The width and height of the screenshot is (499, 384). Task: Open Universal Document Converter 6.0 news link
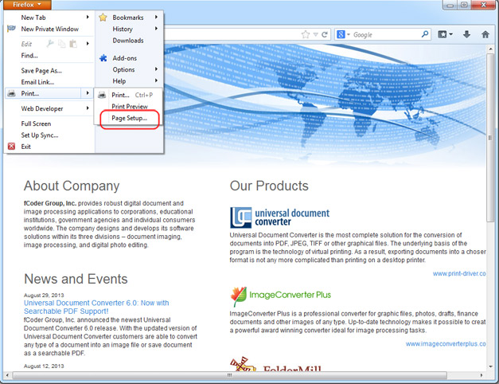click(x=96, y=308)
